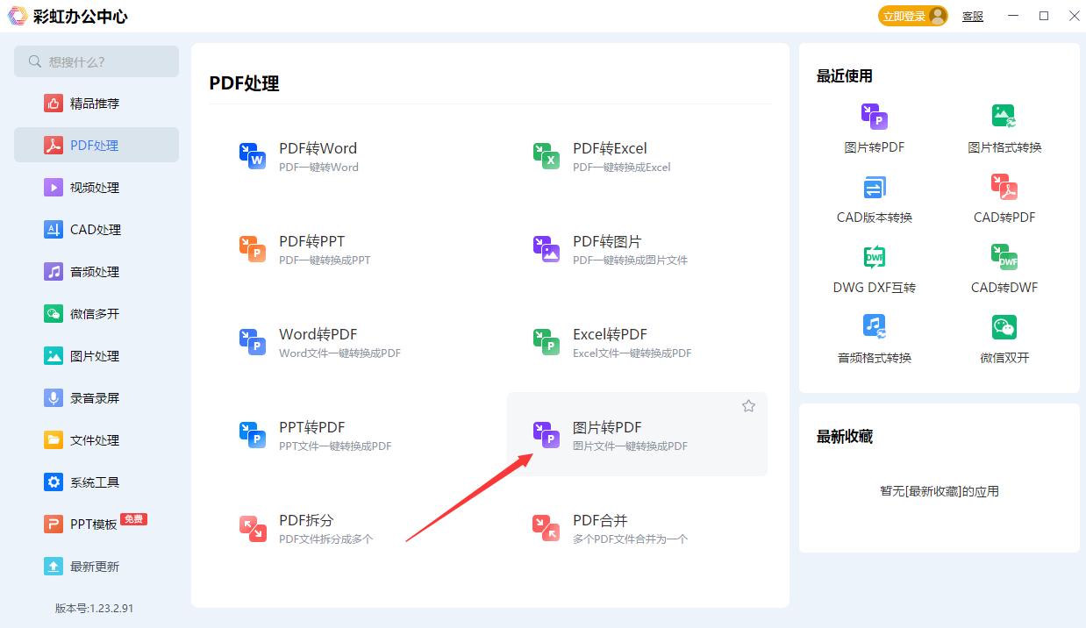Open the PPT模板 section with 免费 badge
Image resolution: width=1086 pixels, height=628 pixels.
pos(96,524)
